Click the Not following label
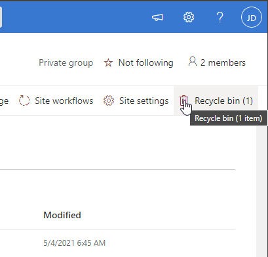 (x=146, y=62)
